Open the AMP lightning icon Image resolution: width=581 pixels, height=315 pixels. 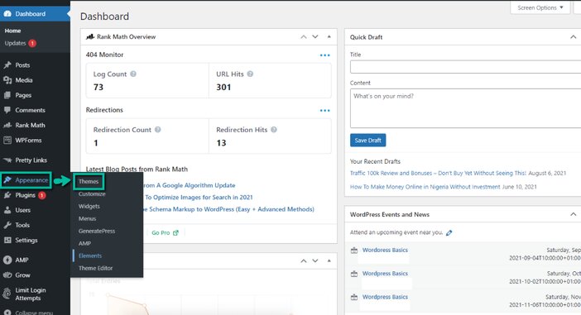pos(7,260)
